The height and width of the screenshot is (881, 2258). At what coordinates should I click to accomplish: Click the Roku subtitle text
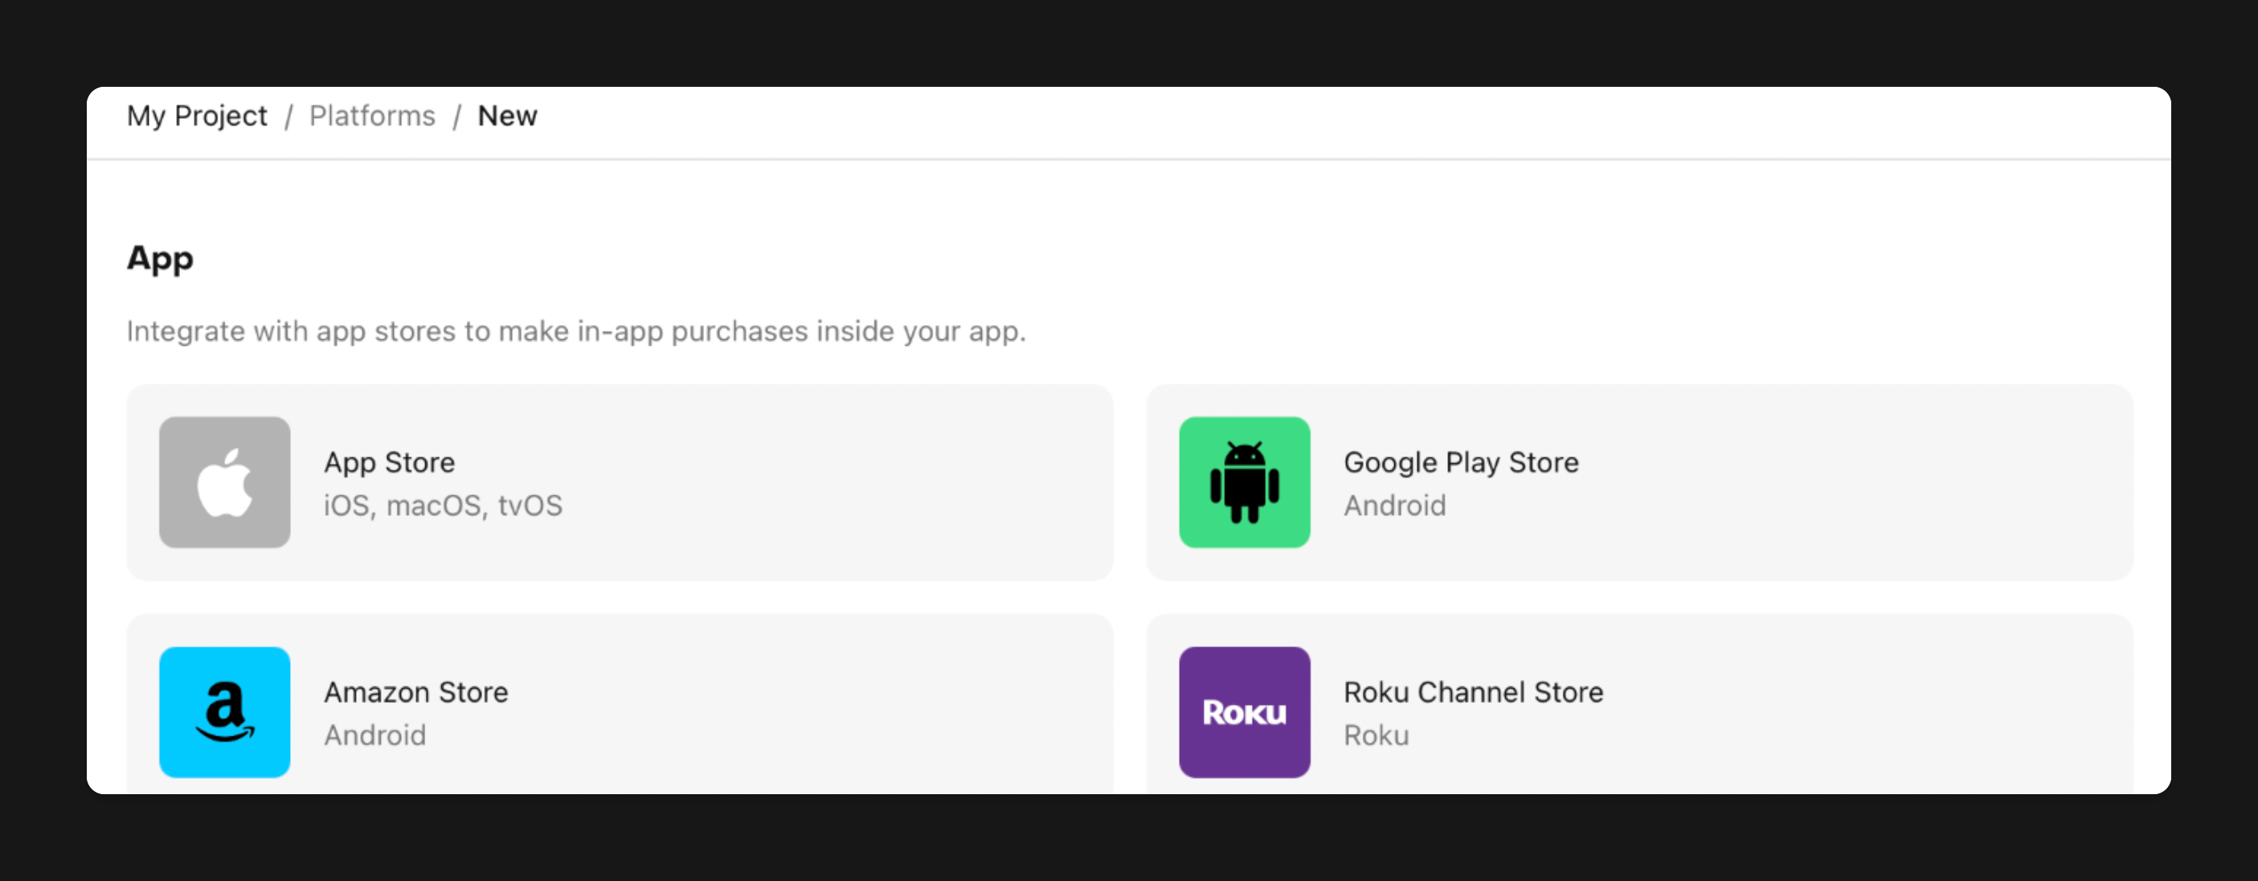click(x=1376, y=735)
